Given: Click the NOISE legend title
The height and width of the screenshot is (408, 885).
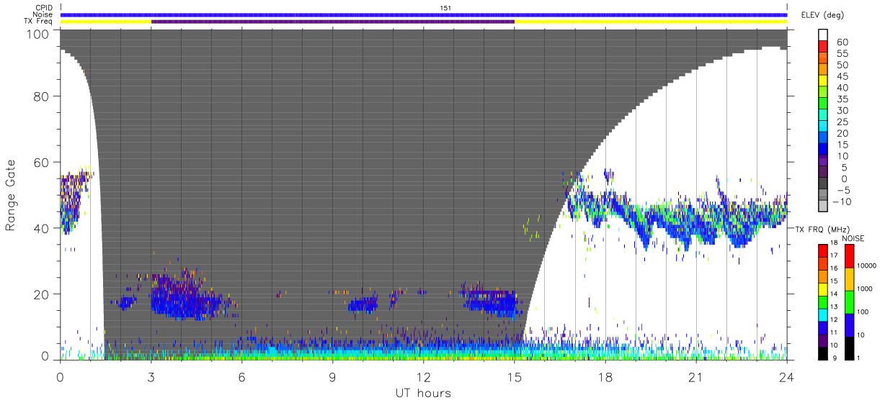Looking at the screenshot, I should [855, 237].
